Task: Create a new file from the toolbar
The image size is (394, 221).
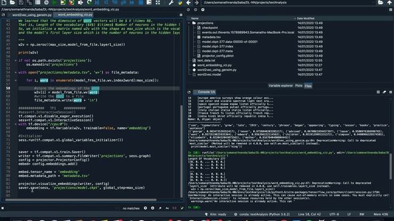Action: click(4, 2)
